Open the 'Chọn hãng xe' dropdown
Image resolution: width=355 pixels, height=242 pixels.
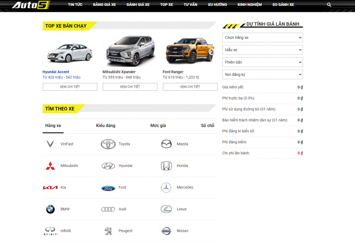[x=262, y=38]
